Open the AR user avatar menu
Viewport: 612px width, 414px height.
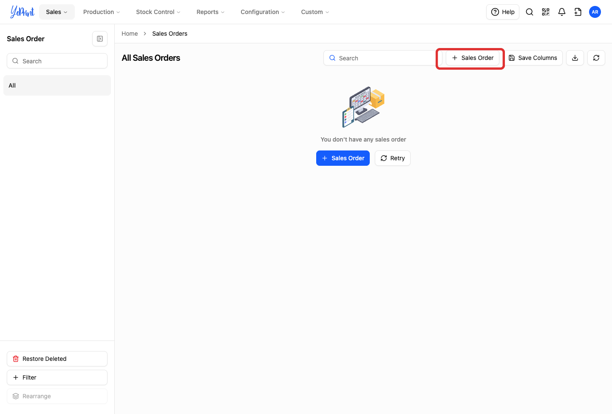[x=595, y=12]
